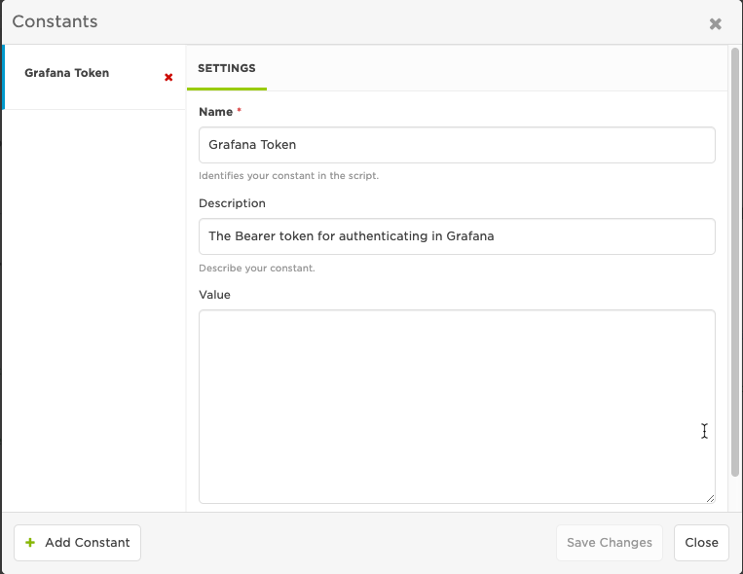Click the Description field label
The image size is (743, 574).
click(232, 203)
